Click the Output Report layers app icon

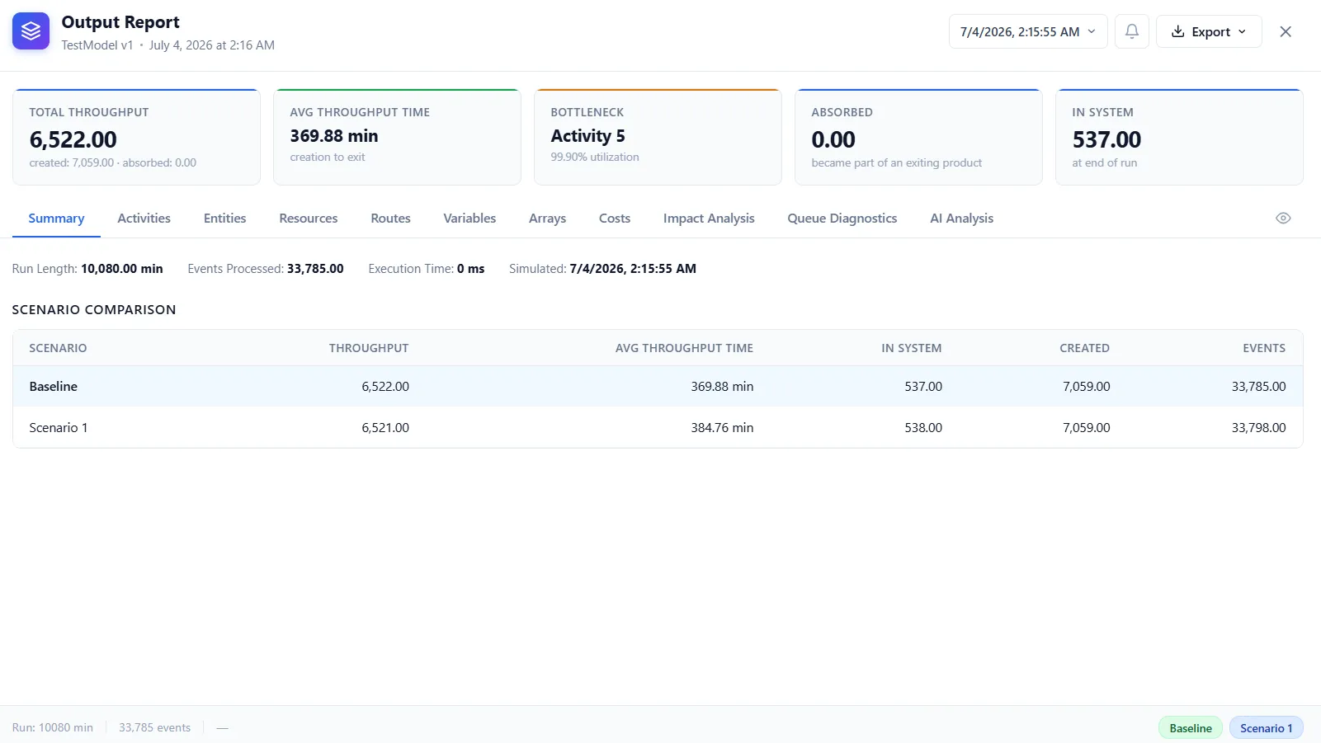tap(31, 31)
